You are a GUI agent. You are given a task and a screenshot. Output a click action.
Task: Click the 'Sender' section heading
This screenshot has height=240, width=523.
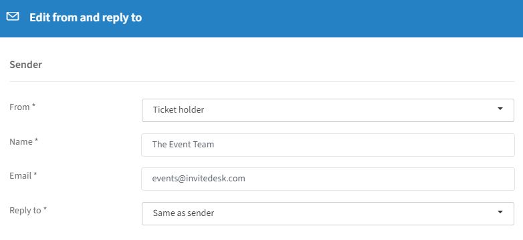tap(25, 65)
